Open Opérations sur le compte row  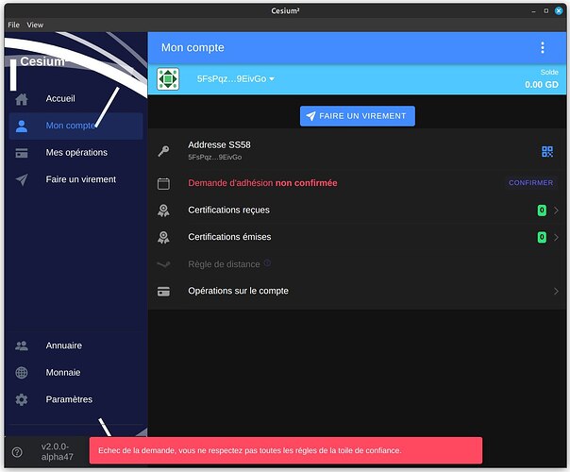click(357, 291)
